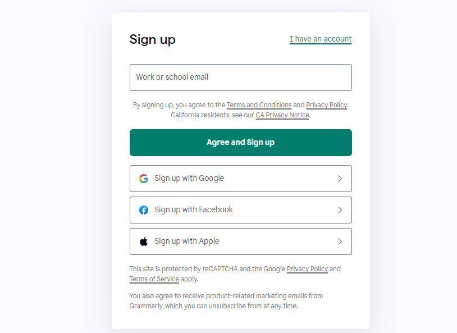Click the Grammarly marketing emails paragraph

click(x=226, y=301)
